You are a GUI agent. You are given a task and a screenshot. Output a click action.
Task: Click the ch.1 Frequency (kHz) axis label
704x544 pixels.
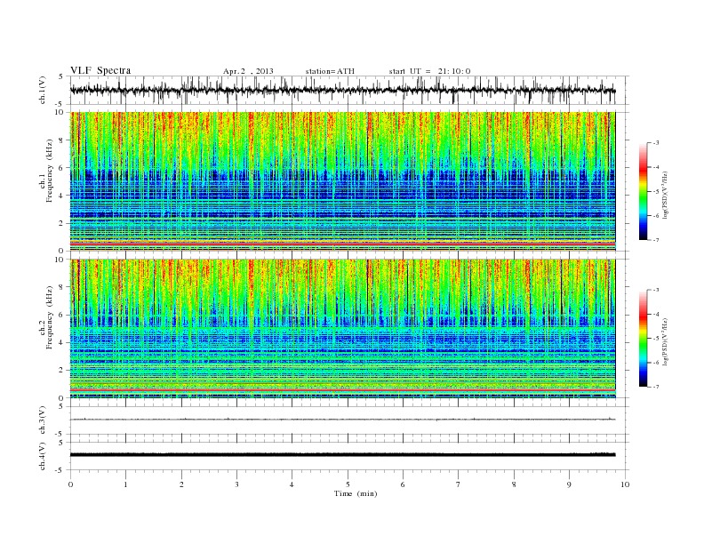46,171
